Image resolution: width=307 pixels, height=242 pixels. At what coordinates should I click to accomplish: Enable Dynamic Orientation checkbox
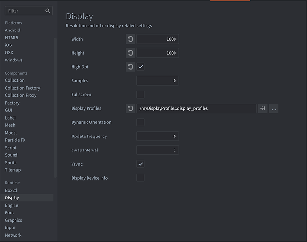[141, 122]
